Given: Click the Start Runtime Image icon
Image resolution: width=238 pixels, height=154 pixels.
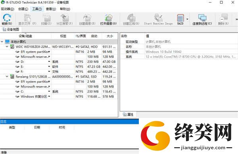Looking at the screenshot, I should 158,19.
